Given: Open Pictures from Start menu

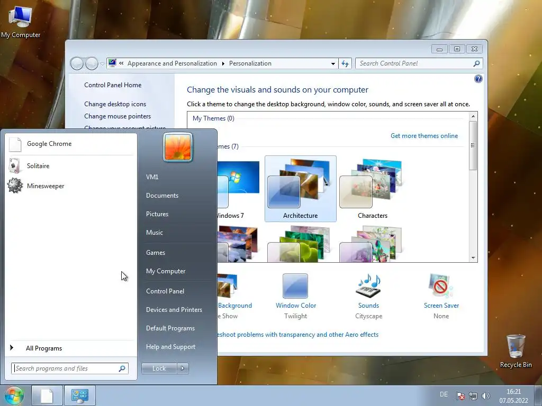Looking at the screenshot, I should click(x=157, y=214).
